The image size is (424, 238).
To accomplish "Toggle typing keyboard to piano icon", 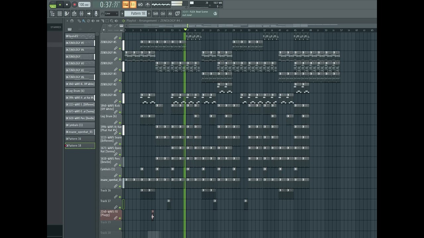I will (126, 5).
